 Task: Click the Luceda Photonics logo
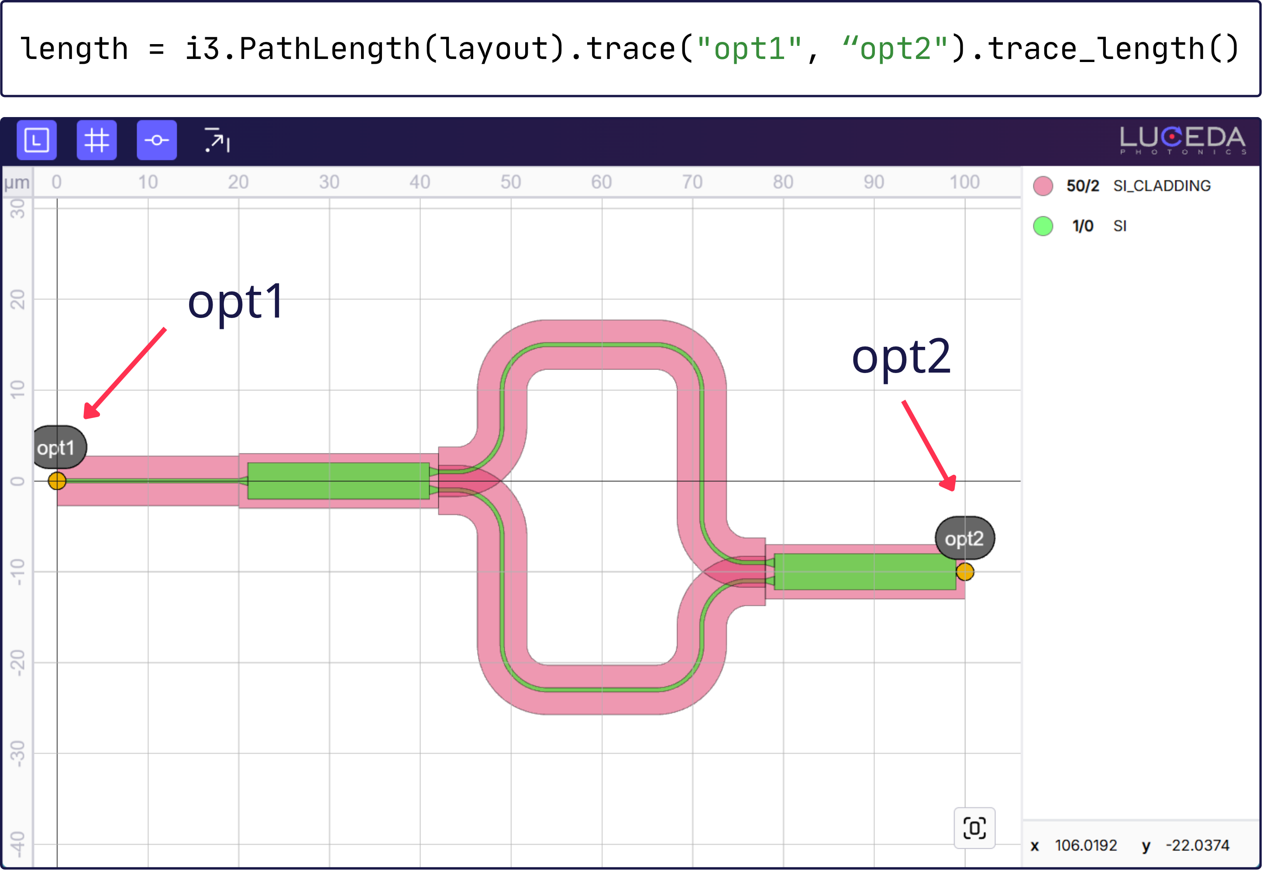pos(1182,140)
